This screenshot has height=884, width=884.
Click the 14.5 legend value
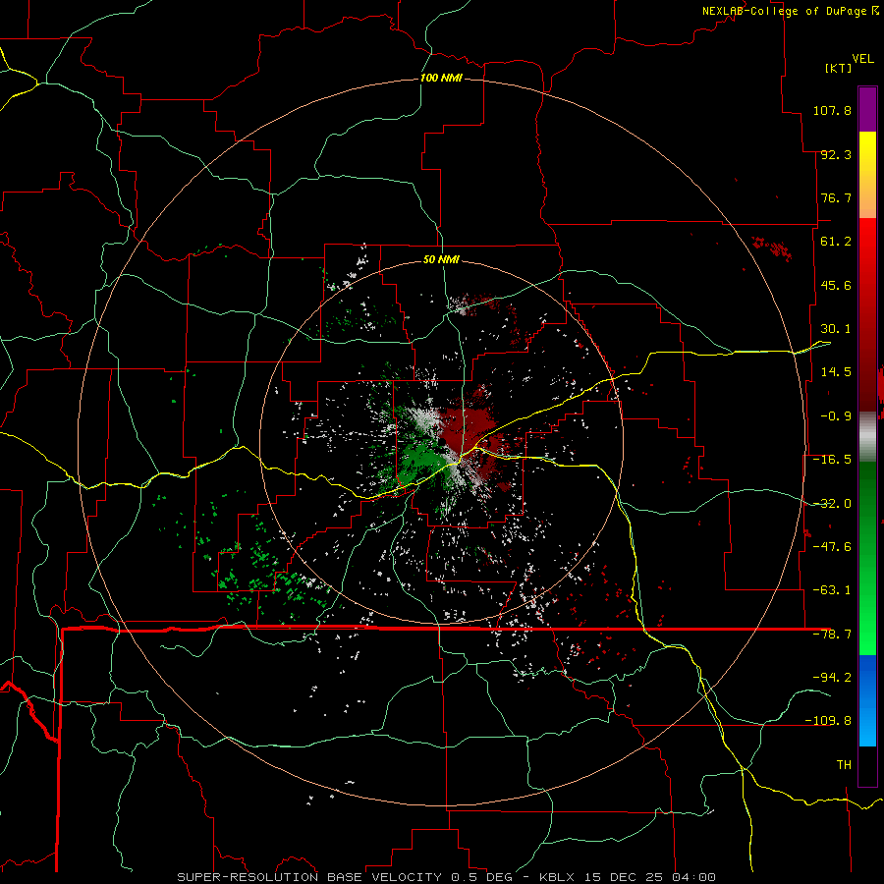pyautogui.click(x=836, y=372)
